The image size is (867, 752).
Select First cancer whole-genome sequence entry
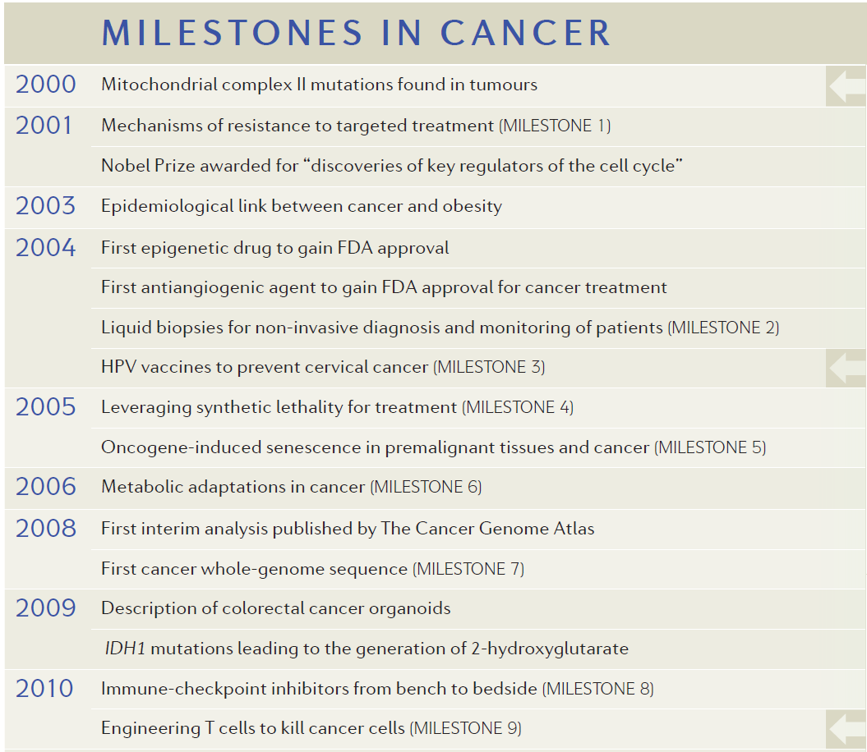pos(313,569)
